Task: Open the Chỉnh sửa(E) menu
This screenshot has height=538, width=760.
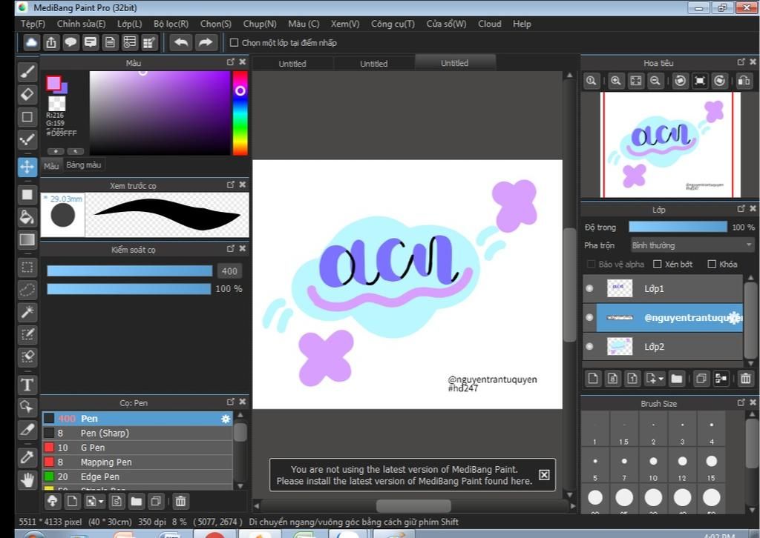Action: click(81, 24)
